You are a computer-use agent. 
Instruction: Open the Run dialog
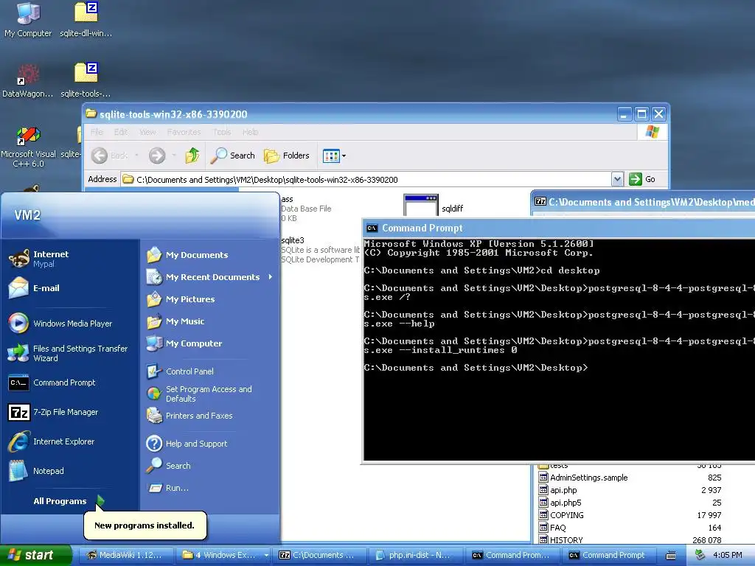[167, 488]
